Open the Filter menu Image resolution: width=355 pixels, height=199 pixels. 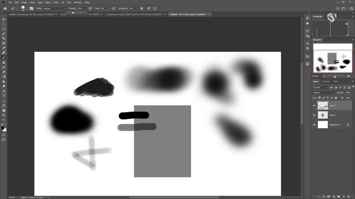click(56, 2)
